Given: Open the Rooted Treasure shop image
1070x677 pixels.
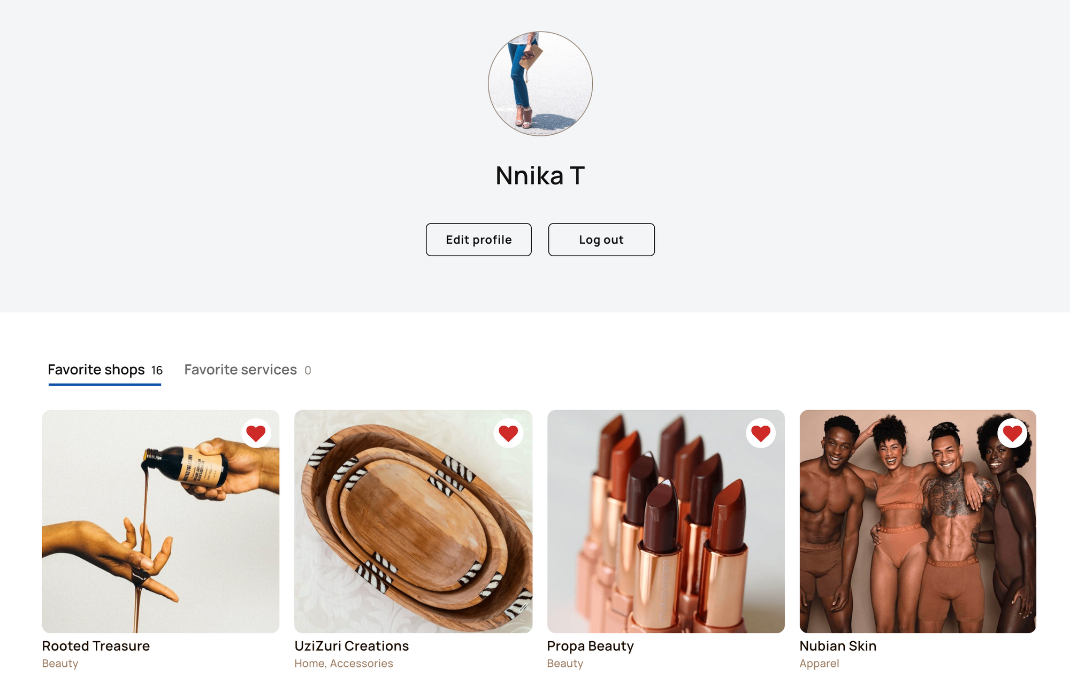Looking at the screenshot, I should tap(160, 521).
